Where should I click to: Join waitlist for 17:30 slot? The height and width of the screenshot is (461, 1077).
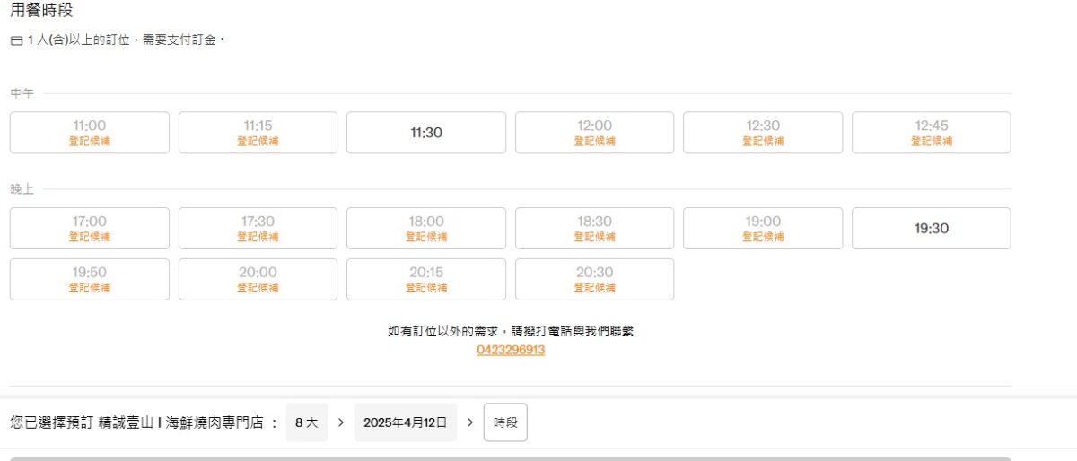coord(258,229)
